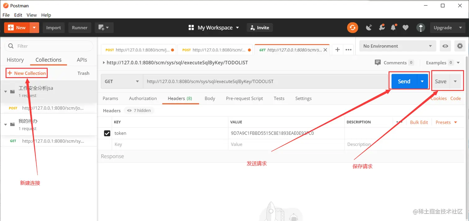Open the Body tab

click(210, 98)
